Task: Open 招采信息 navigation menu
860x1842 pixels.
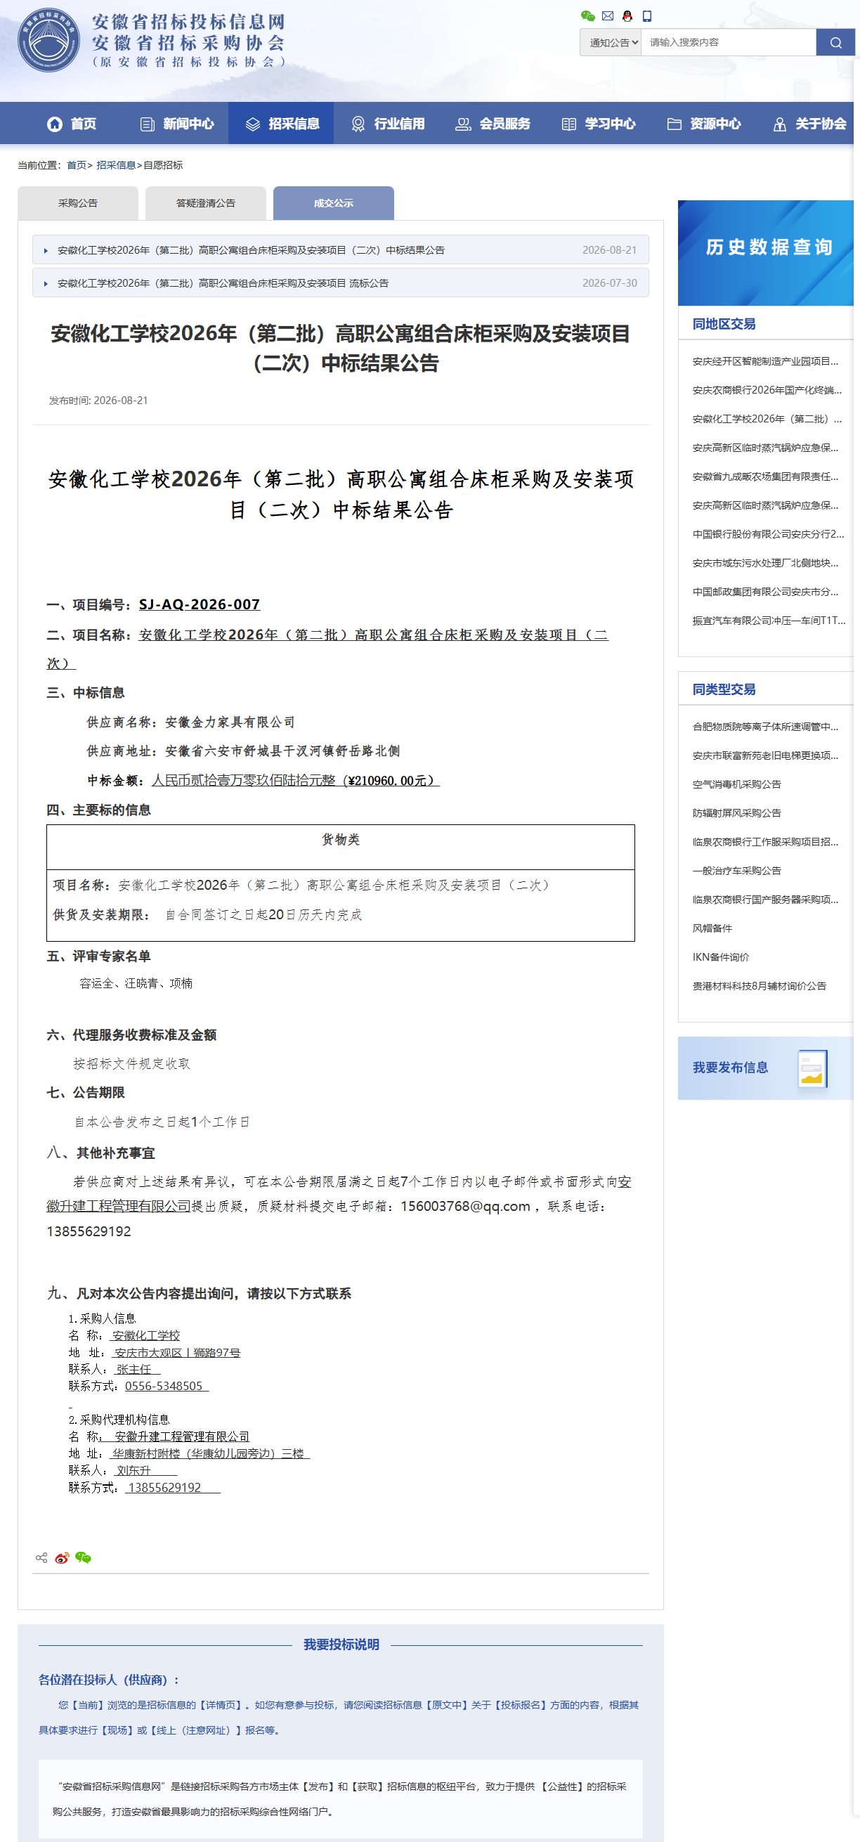Action: coord(281,124)
